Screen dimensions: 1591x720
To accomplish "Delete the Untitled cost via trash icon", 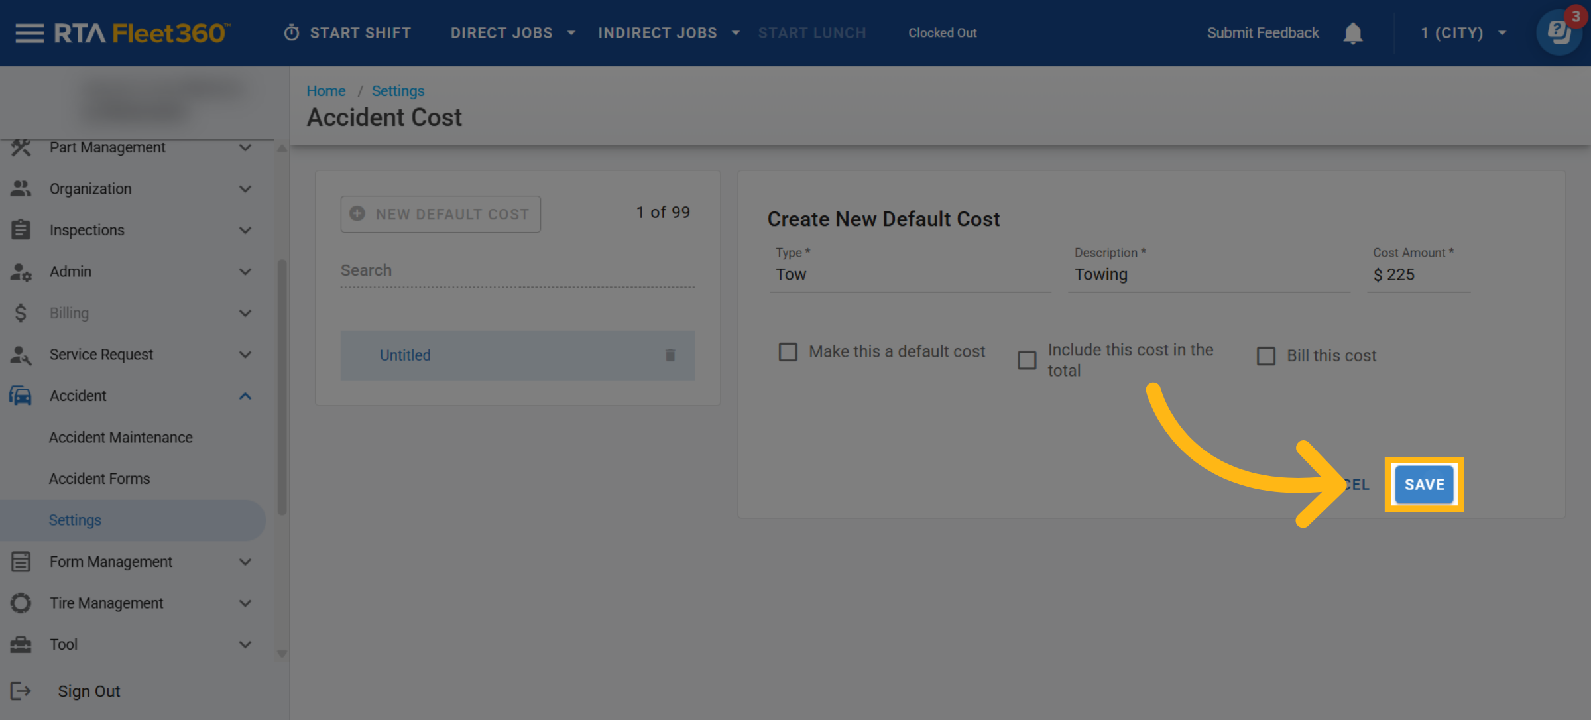I will [670, 355].
